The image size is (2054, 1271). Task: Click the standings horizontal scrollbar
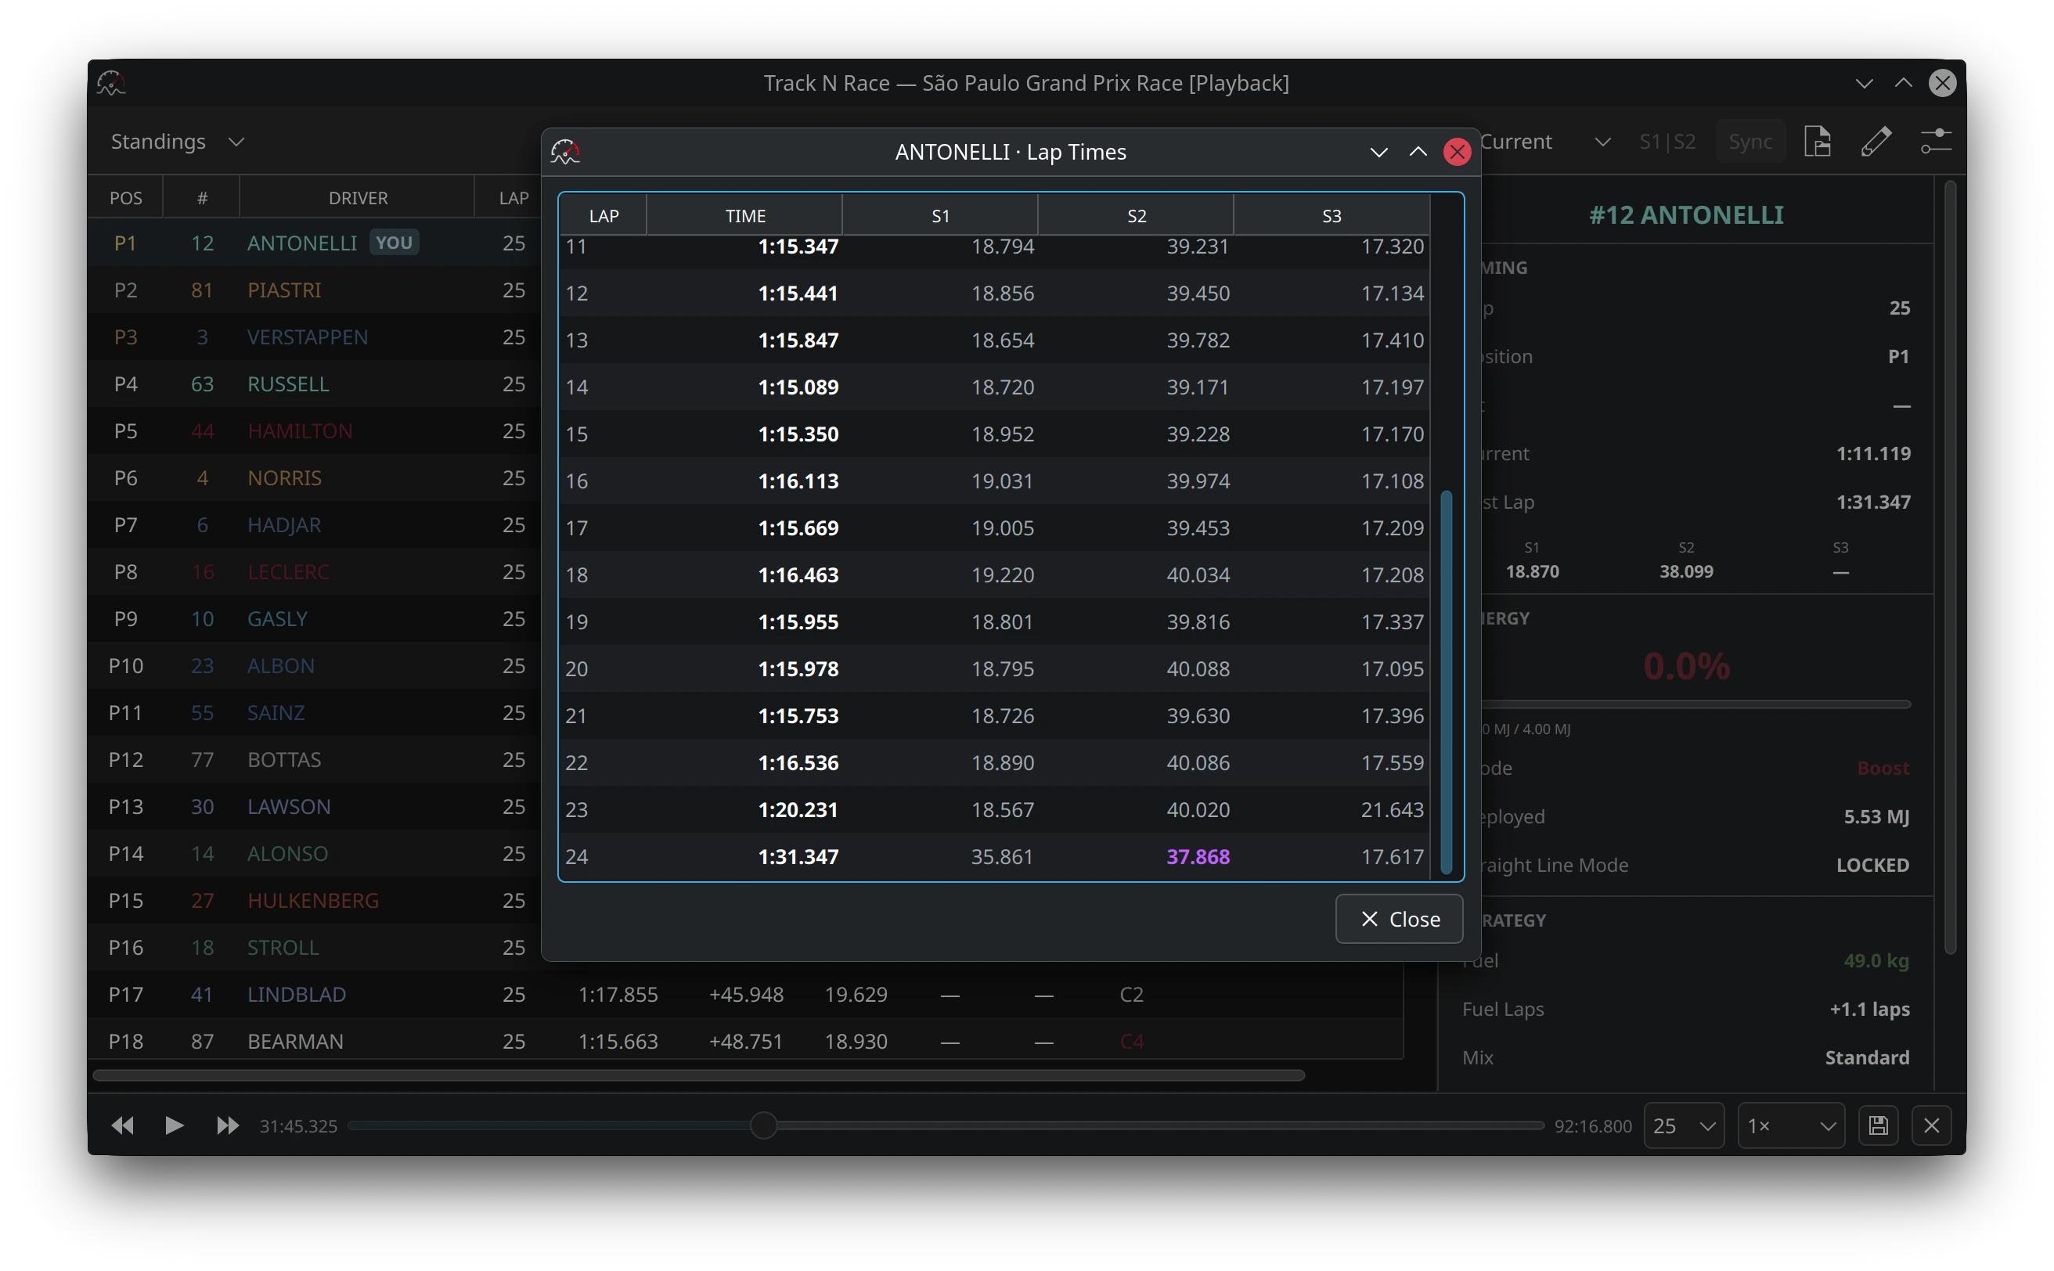(x=699, y=1075)
